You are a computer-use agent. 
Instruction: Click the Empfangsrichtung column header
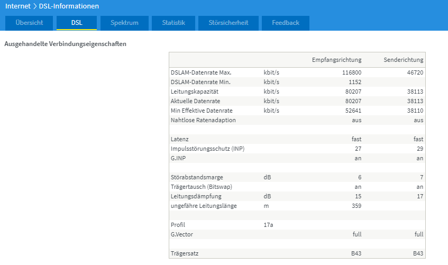tap(336, 60)
